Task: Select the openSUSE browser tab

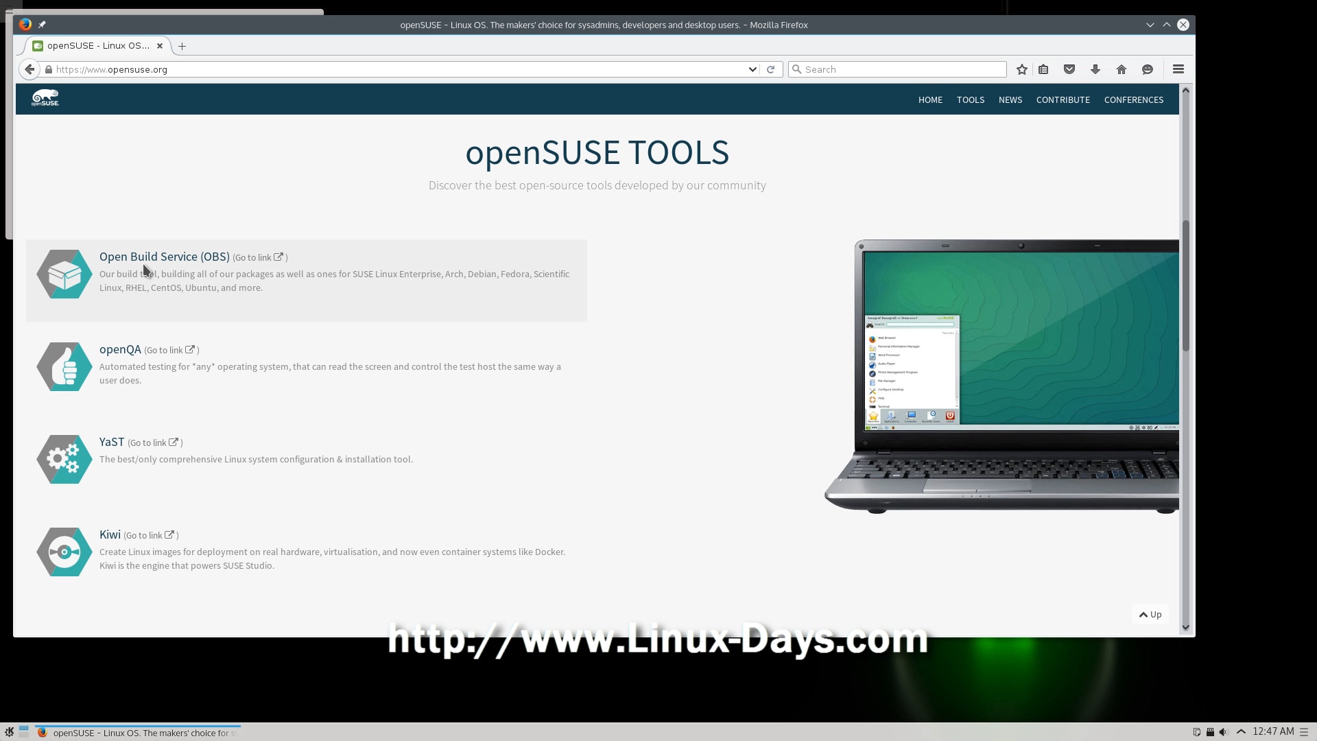Action: coord(98,46)
